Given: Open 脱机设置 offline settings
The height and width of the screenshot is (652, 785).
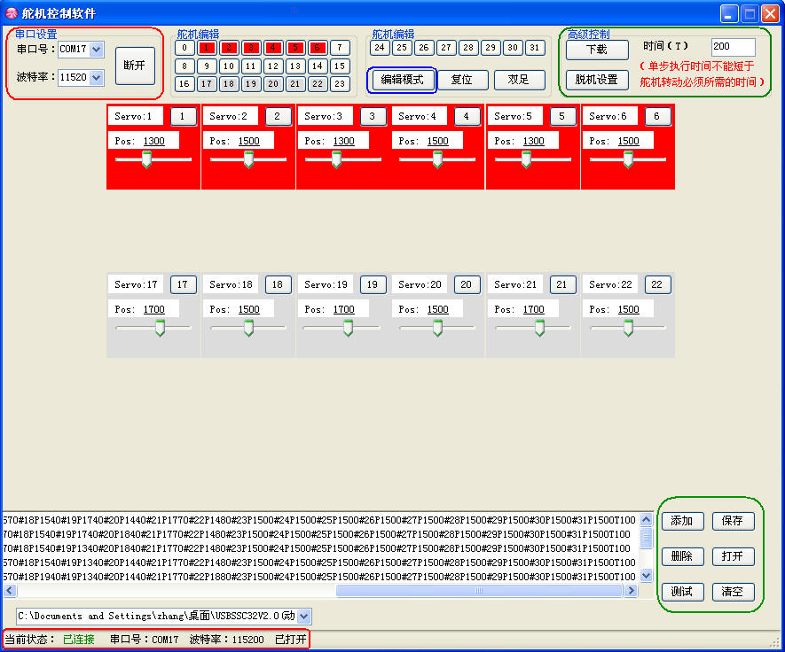Looking at the screenshot, I should 596,80.
